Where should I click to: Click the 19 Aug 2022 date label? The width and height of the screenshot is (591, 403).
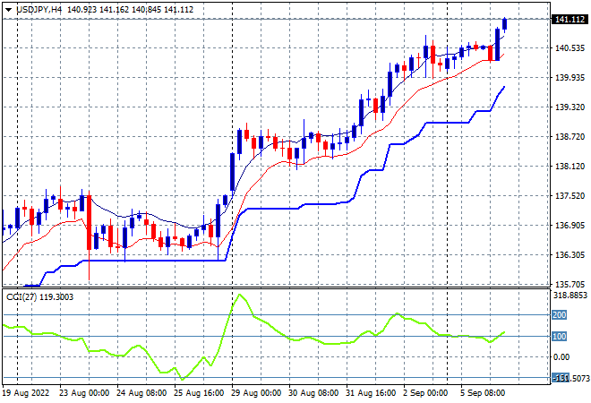point(26,393)
